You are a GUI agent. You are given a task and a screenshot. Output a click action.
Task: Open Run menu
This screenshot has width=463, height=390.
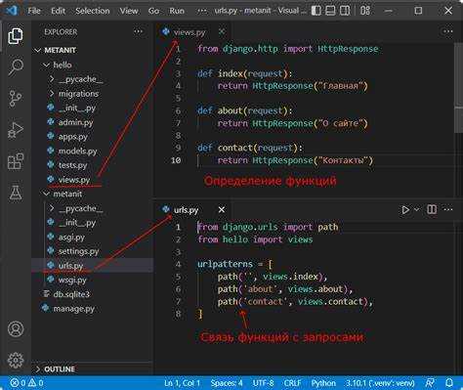[x=177, y=11]
